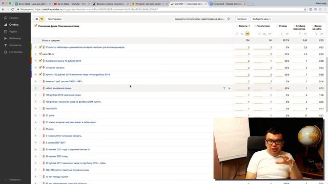Click the Webvisor play icon on набор row
Screen dimensions: 328x184
230,88
